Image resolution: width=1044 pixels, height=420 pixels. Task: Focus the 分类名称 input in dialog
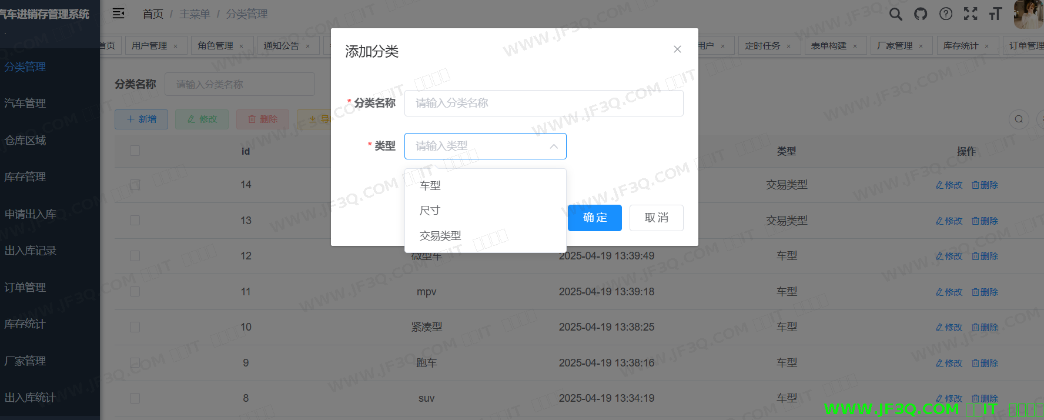(543, 104)
